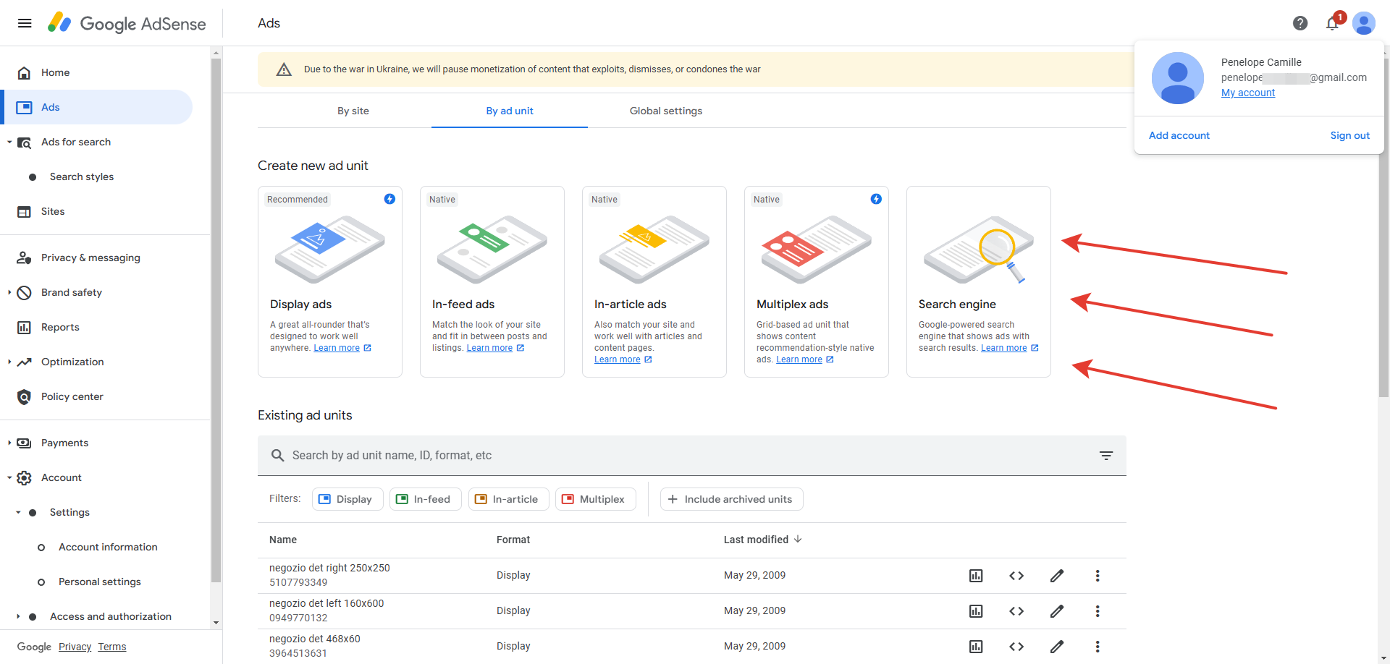This screenshot has width=1390, height=664.
Task: Open more options for negozio det left 160x600
Action: point(1098,611)
